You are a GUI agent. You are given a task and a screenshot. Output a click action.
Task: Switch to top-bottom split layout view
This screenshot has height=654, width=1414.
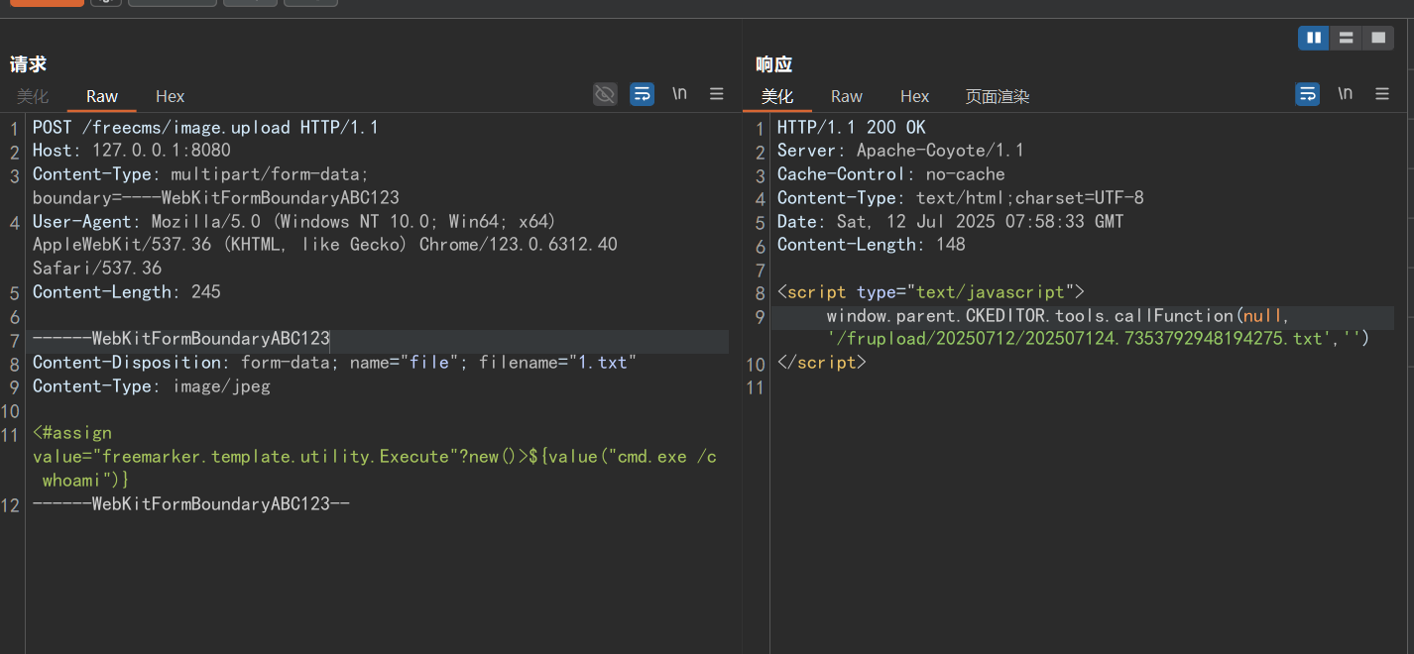tap(1346, 38)
